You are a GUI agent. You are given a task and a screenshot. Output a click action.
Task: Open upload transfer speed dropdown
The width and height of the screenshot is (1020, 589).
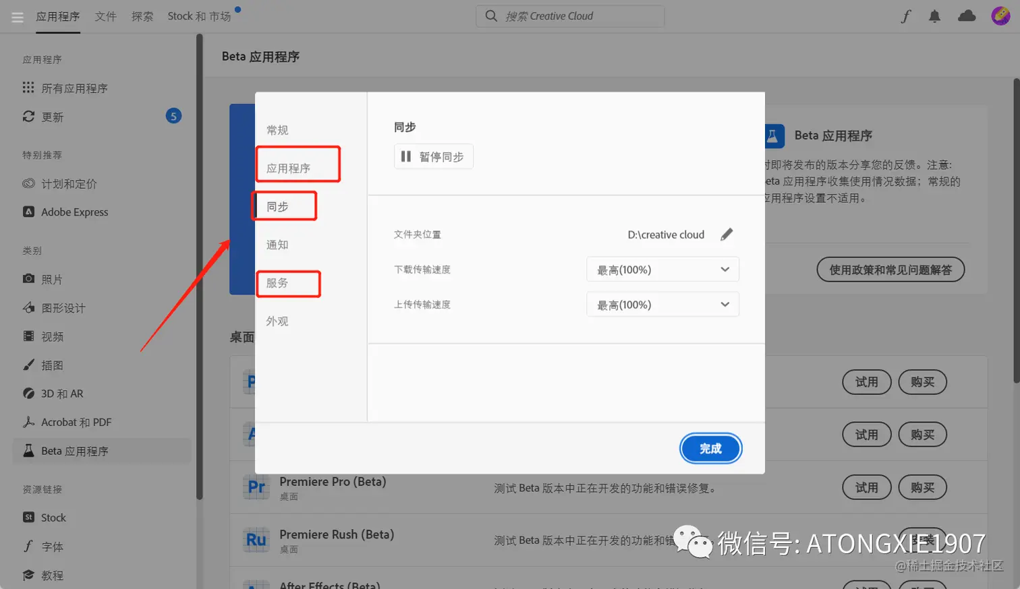663,305
